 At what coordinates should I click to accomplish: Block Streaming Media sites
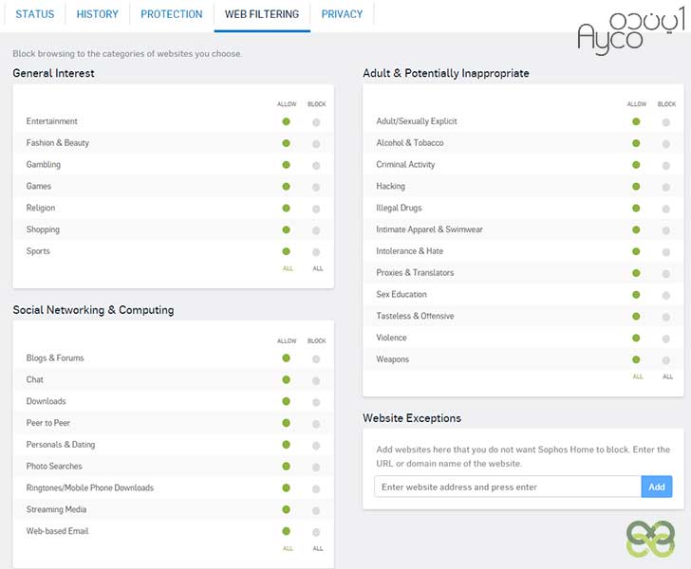click(316, 510)
